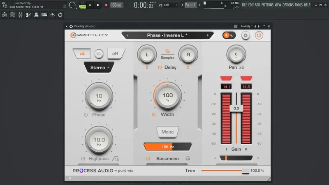
Task: Click the headphone snap icon beside Cell
Action: [160, 5]
